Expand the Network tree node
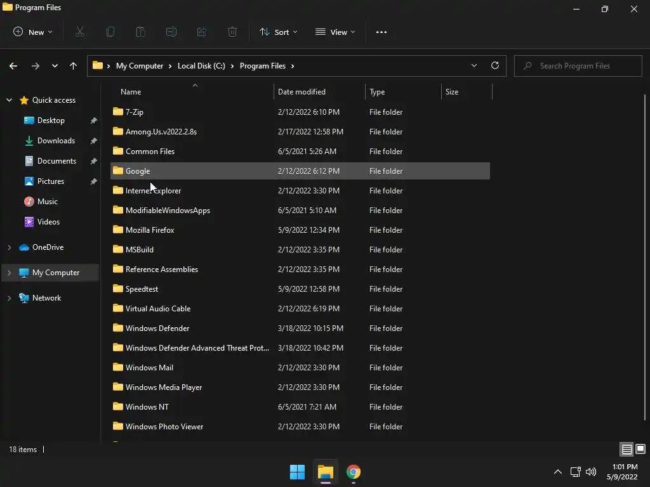Viewport: 650px width, 487px height. point(9,298)
